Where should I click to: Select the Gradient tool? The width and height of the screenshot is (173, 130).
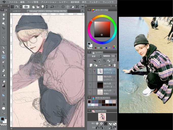click(x=4, y=86)
